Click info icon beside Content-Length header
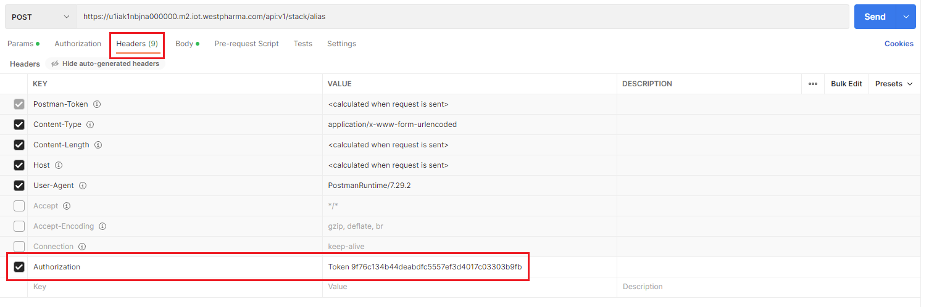The image size is (929, 307). pos(98,145)
